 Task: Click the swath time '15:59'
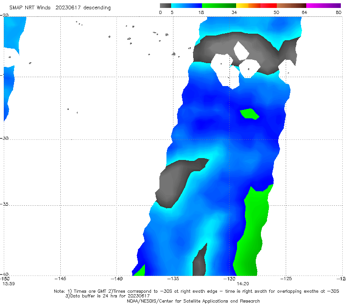click(8, 284)
